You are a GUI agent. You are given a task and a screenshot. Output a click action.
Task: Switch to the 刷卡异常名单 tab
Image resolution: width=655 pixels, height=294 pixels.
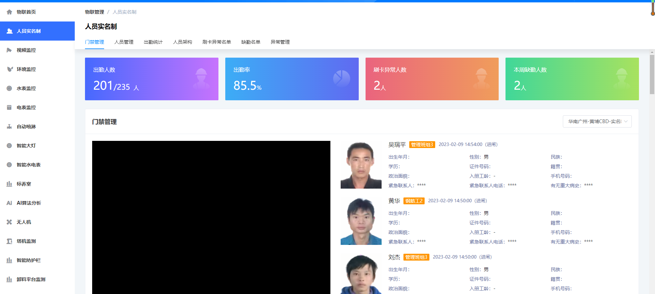click(217, 42)
